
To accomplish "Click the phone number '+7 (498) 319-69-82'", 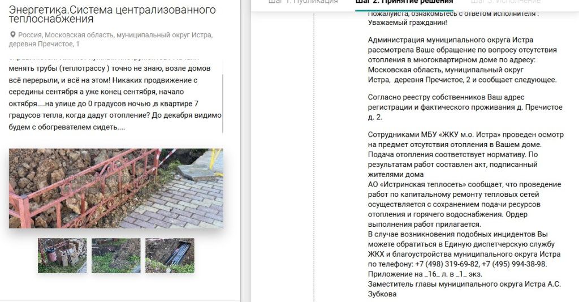I will click(x=447, y=264).
